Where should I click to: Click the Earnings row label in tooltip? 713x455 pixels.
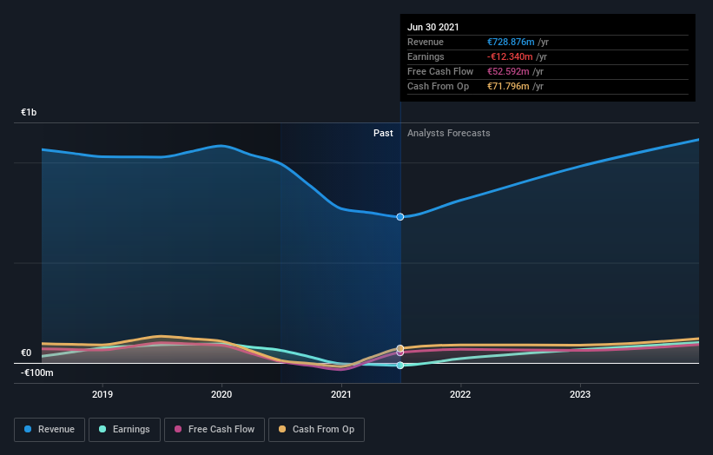pyautogui.click(x=426, y=56)
